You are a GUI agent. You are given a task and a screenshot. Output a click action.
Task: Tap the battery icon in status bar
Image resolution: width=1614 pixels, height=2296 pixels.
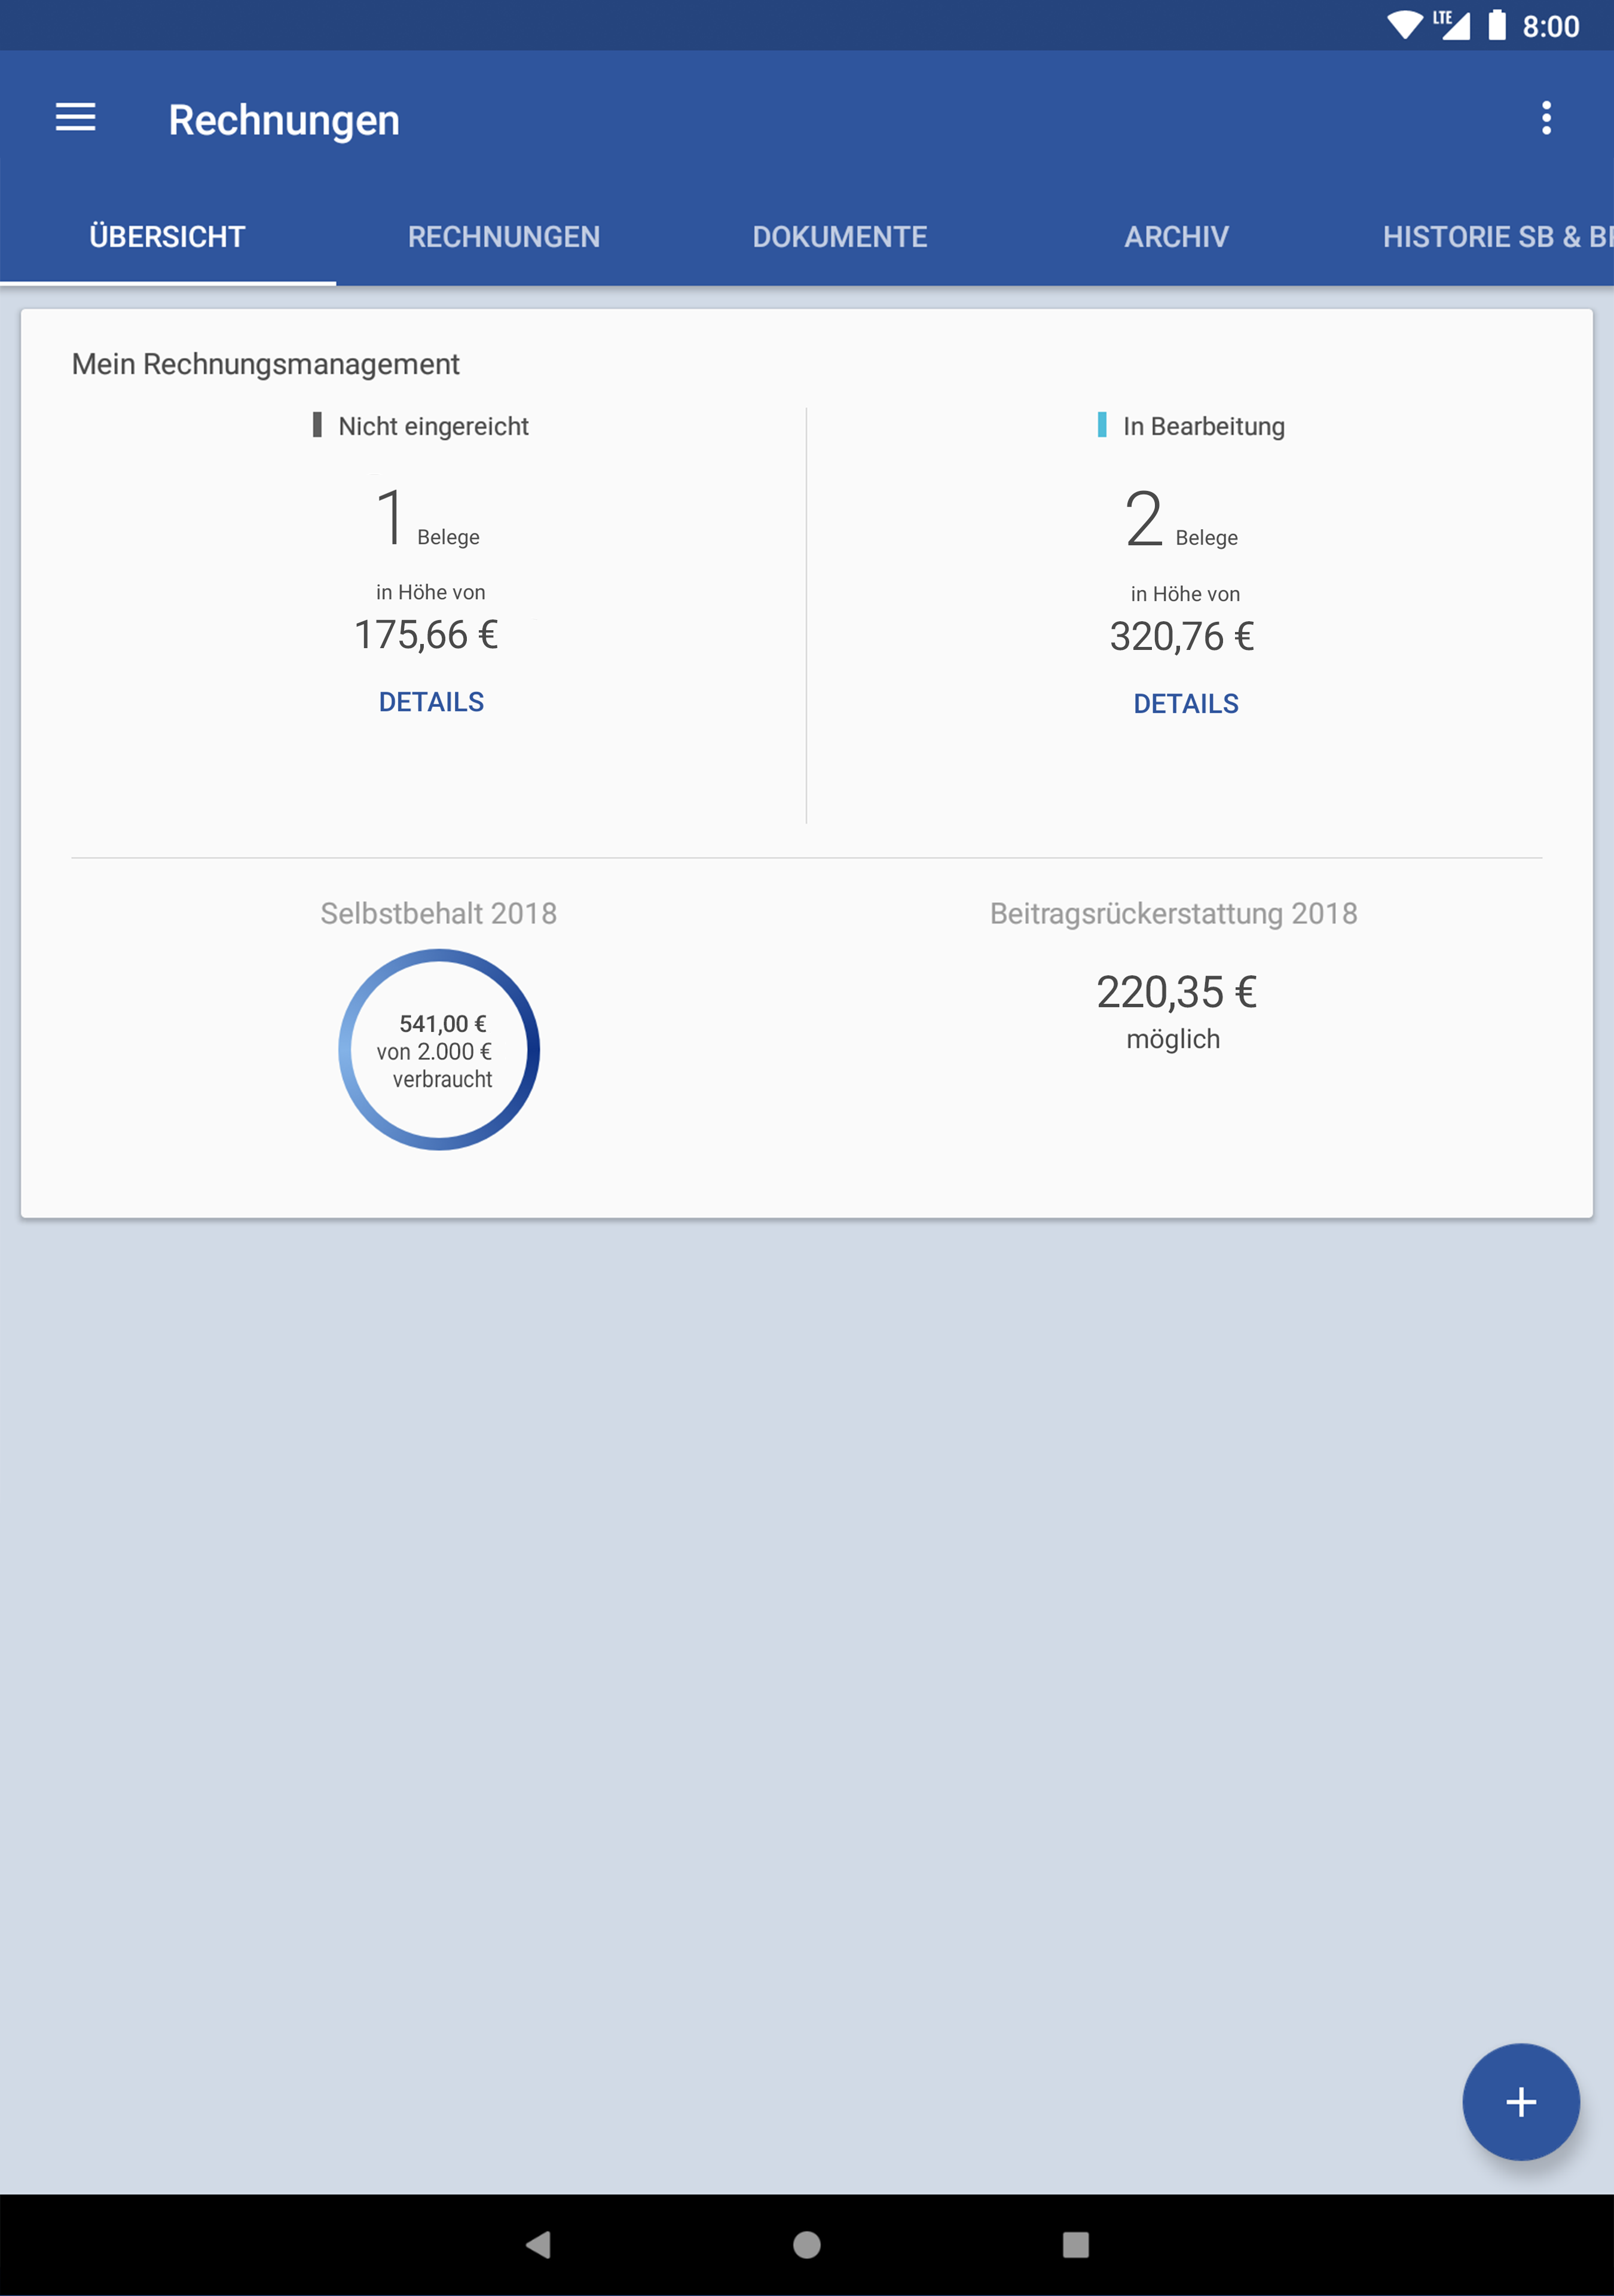tap(1497, 25)
